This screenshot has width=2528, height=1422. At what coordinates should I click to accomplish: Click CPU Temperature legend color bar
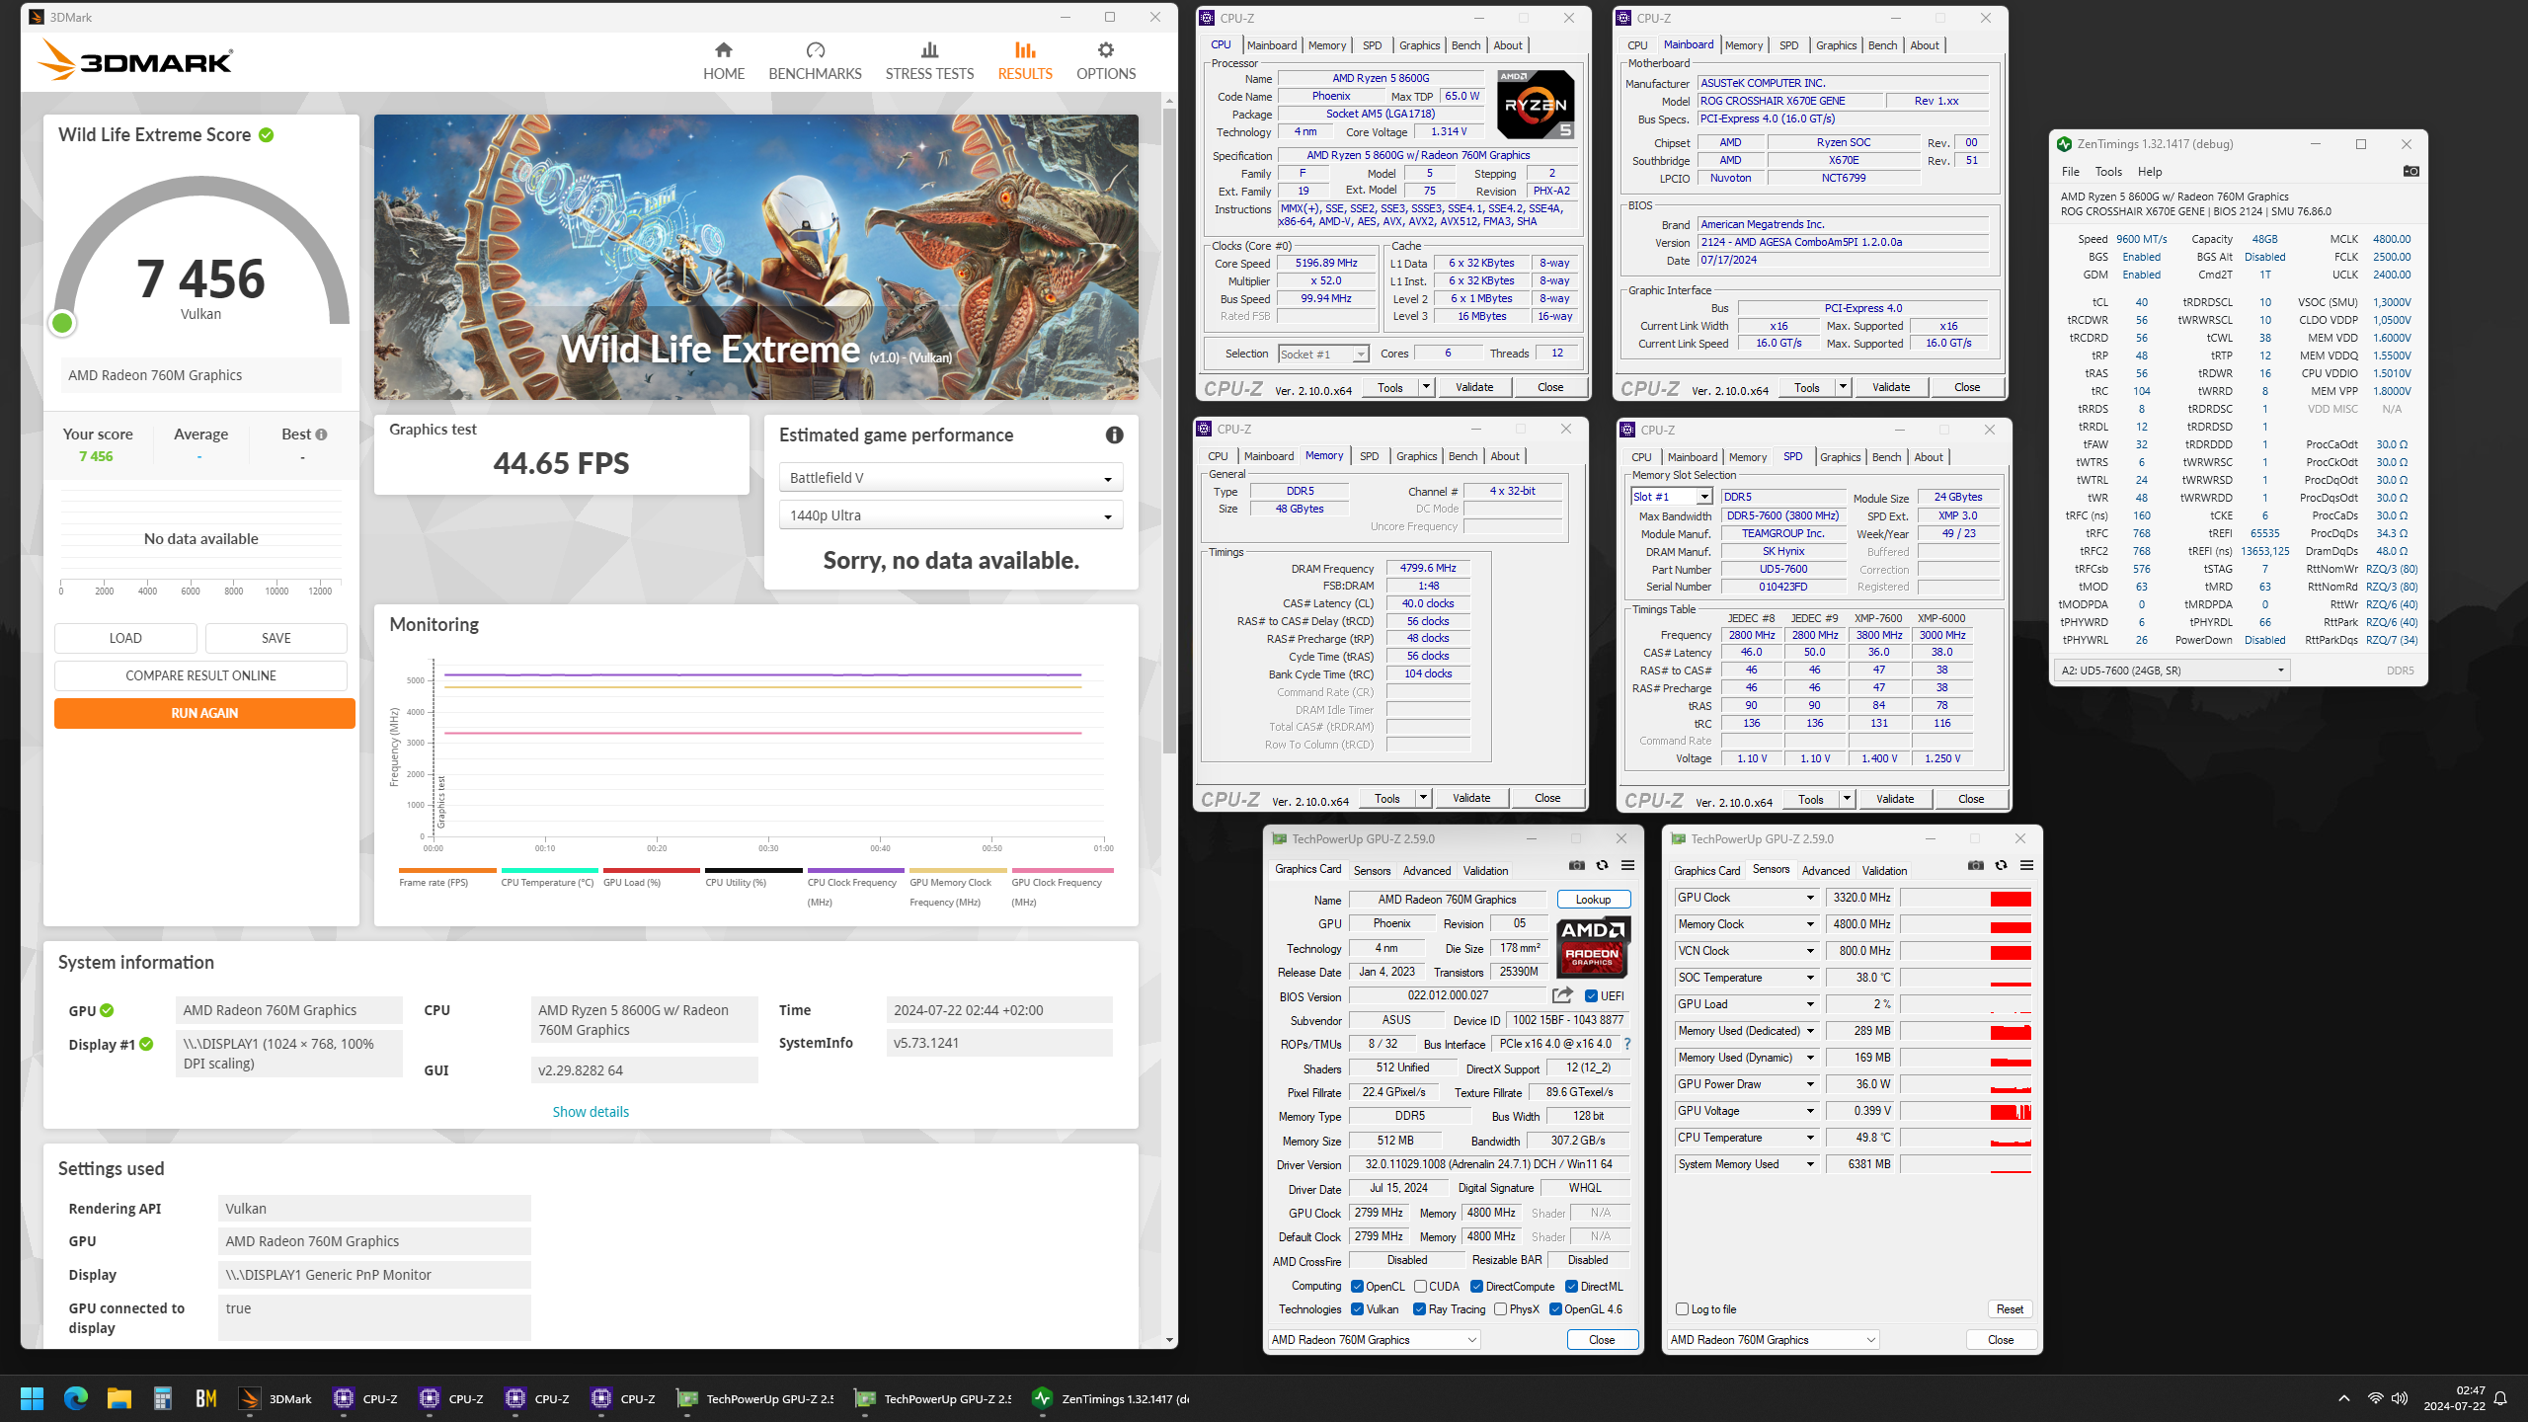click(x=549, y=870)
